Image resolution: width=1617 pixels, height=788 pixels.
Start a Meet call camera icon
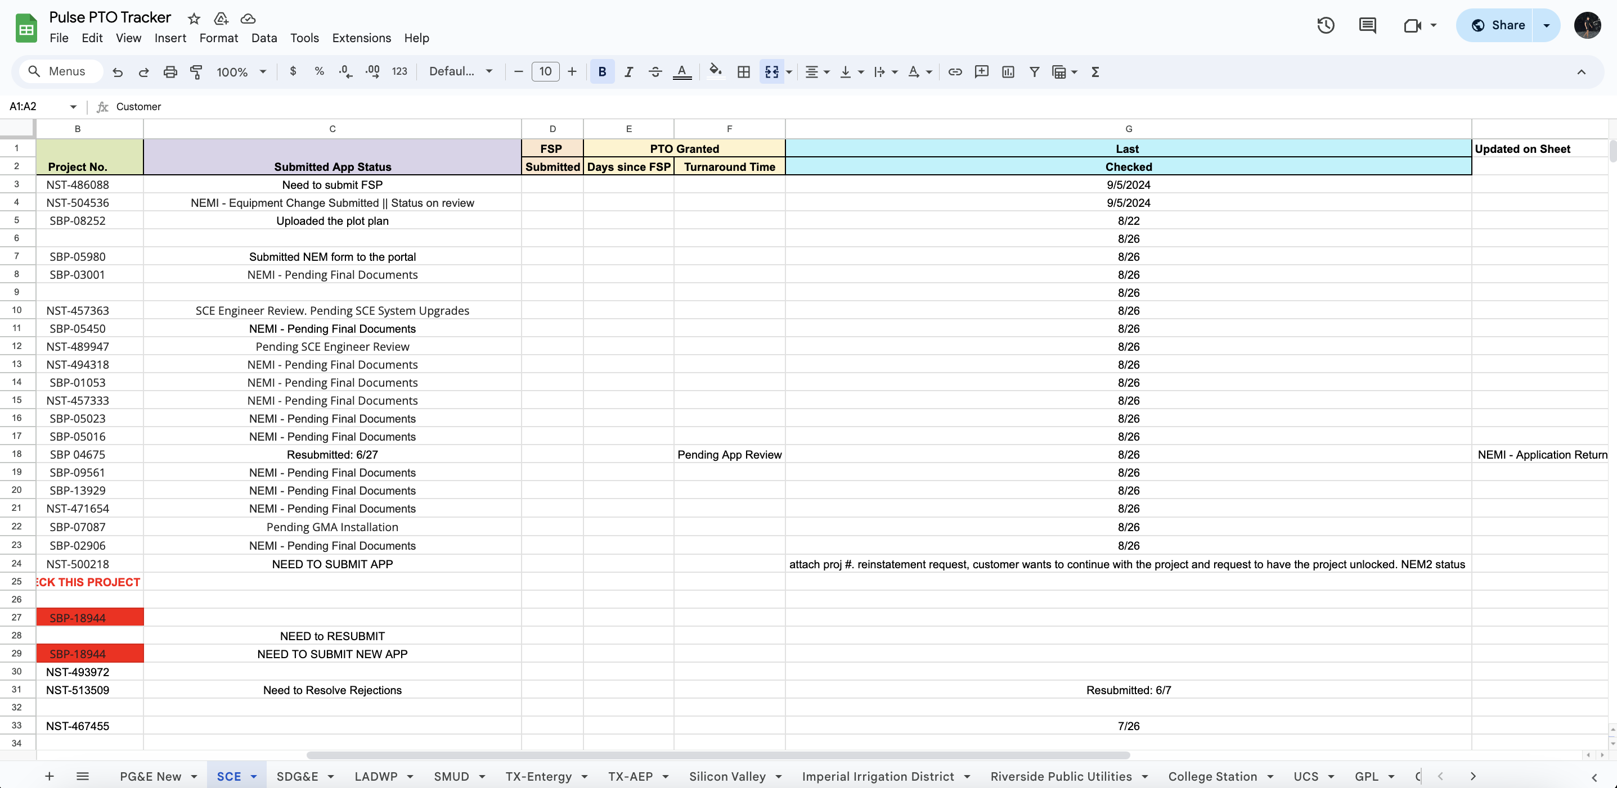1412,25
